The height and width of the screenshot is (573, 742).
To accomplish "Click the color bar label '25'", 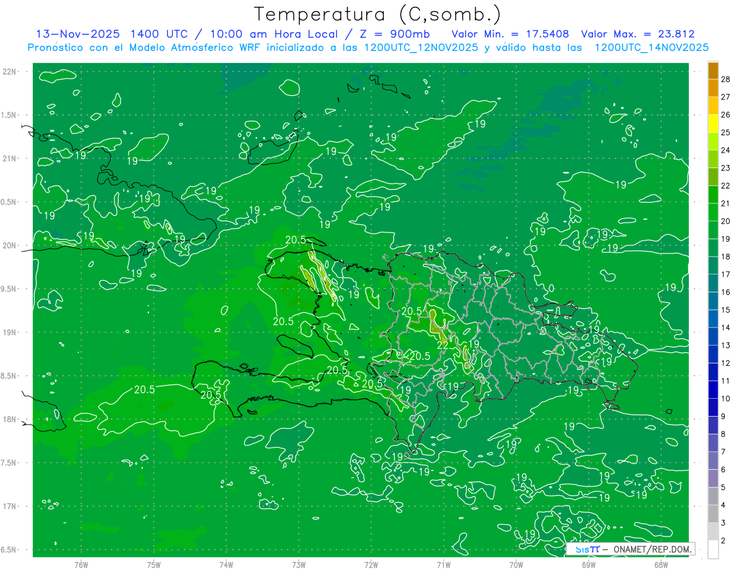I will click(x=726, y=132).
